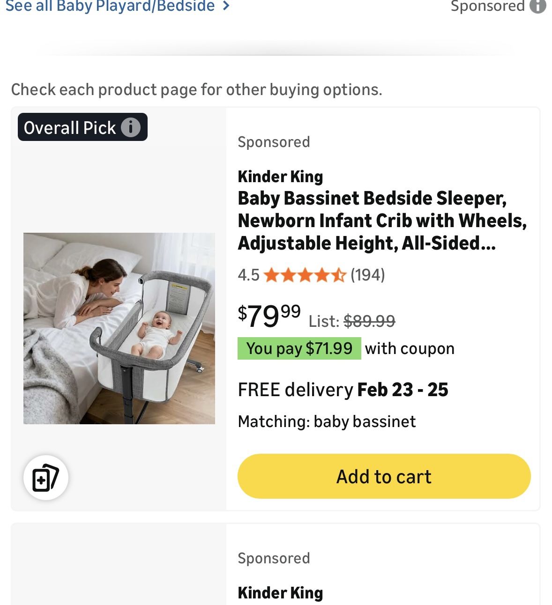
Task: View the 194 customer reviews
Action: pos(368,275)
